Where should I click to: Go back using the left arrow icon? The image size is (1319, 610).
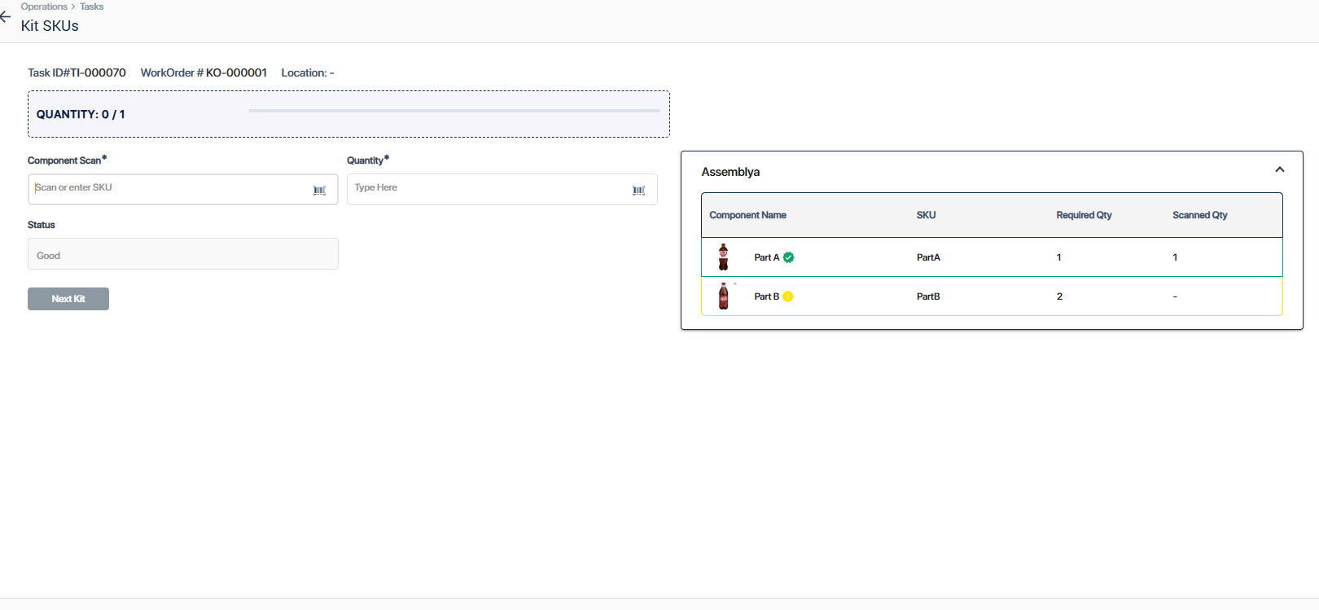tap(5, 16)
